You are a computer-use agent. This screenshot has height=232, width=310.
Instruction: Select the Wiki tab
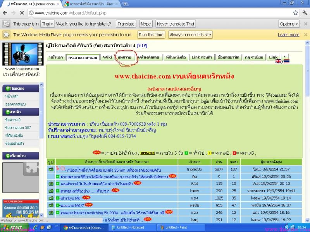click(x=107, y=57)
